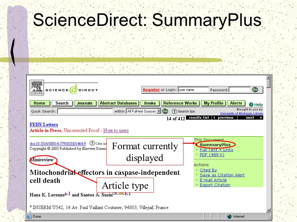The height and width of the screenshot is (222, 297).
Task: Click the email envelope icon beside Susin
Action: pyautogui.click(x=121, y=193)
